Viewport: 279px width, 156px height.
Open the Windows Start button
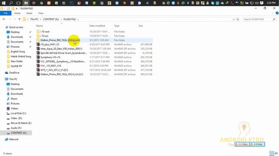click(x=3, y=3)
